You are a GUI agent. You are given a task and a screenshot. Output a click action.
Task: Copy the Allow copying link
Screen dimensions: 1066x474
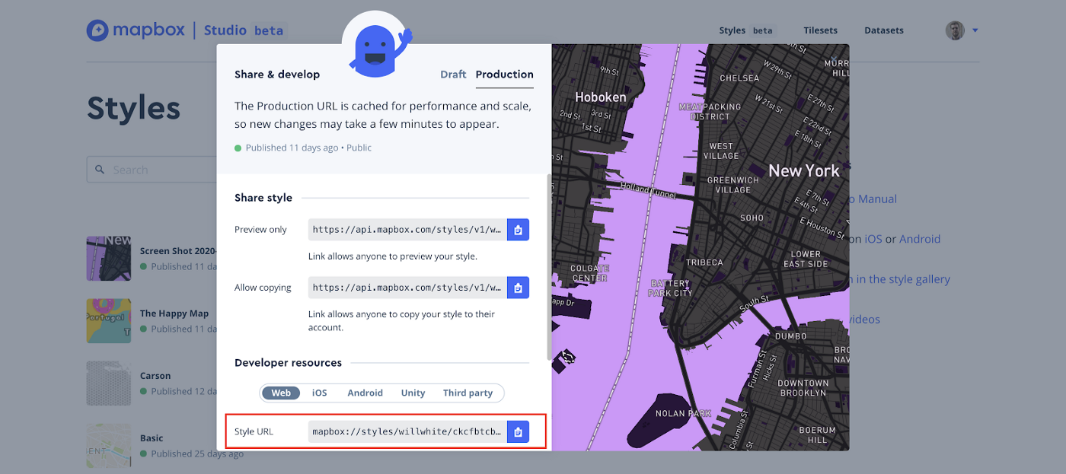point(518,288)
